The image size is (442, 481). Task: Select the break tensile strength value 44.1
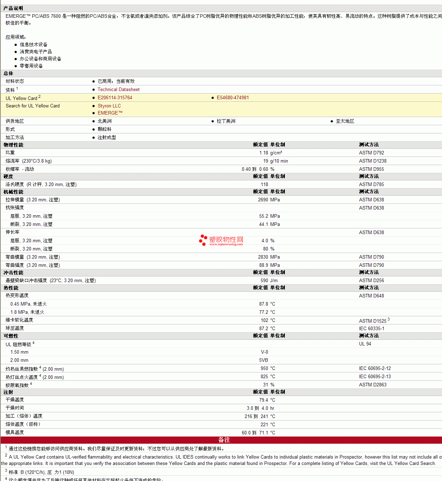(263, 224)
